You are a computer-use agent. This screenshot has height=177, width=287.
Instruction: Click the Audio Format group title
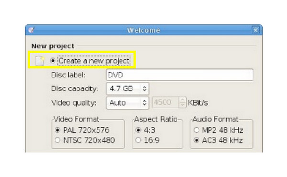tap(215, 119)
